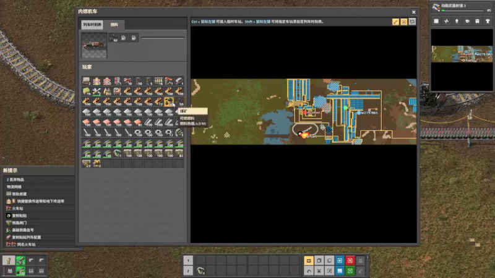Pick the highlighted coal stack in inventory

(169, 101)
